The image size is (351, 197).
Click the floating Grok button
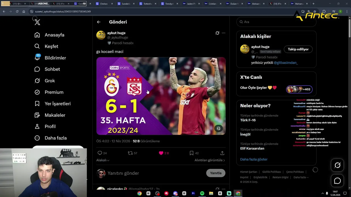pos(337,165)
